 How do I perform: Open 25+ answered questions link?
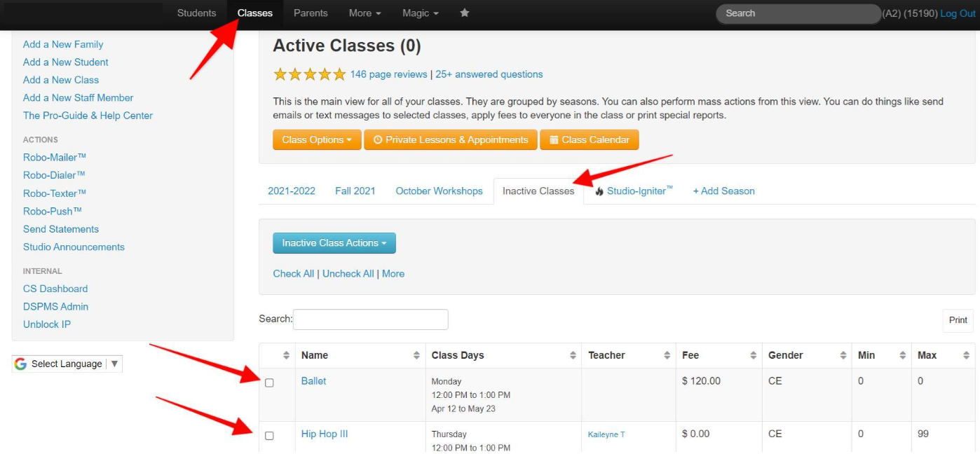[489, 74]
